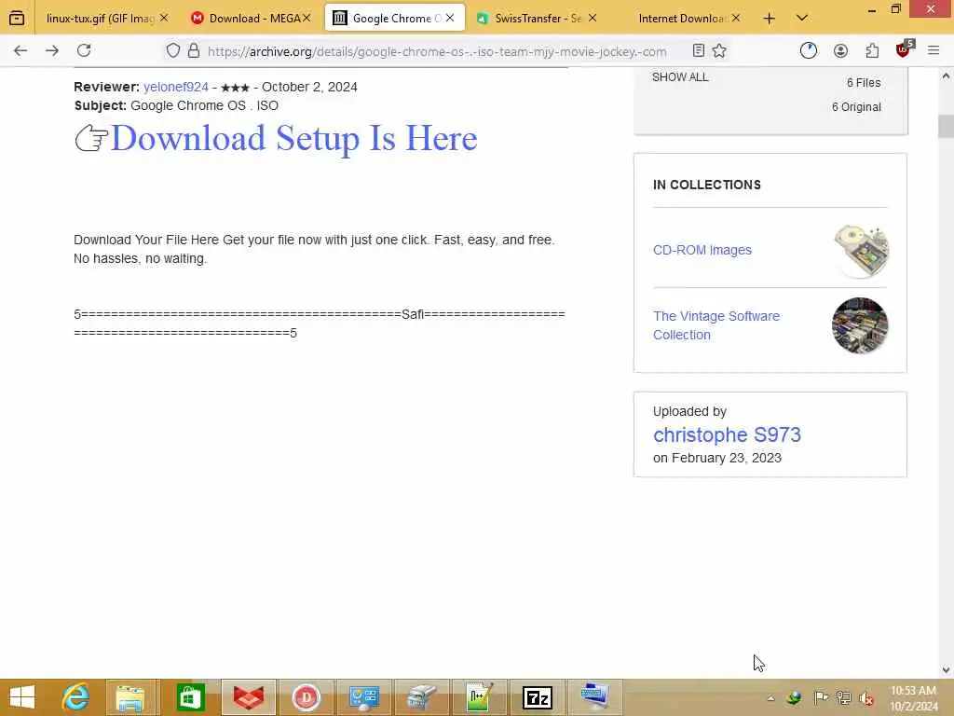This screenshot has height=716, width=954.
Task: Open 7-Zip from taskbar
Action: point(538,697)
